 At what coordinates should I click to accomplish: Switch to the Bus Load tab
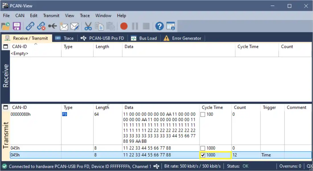coord(144,38)
